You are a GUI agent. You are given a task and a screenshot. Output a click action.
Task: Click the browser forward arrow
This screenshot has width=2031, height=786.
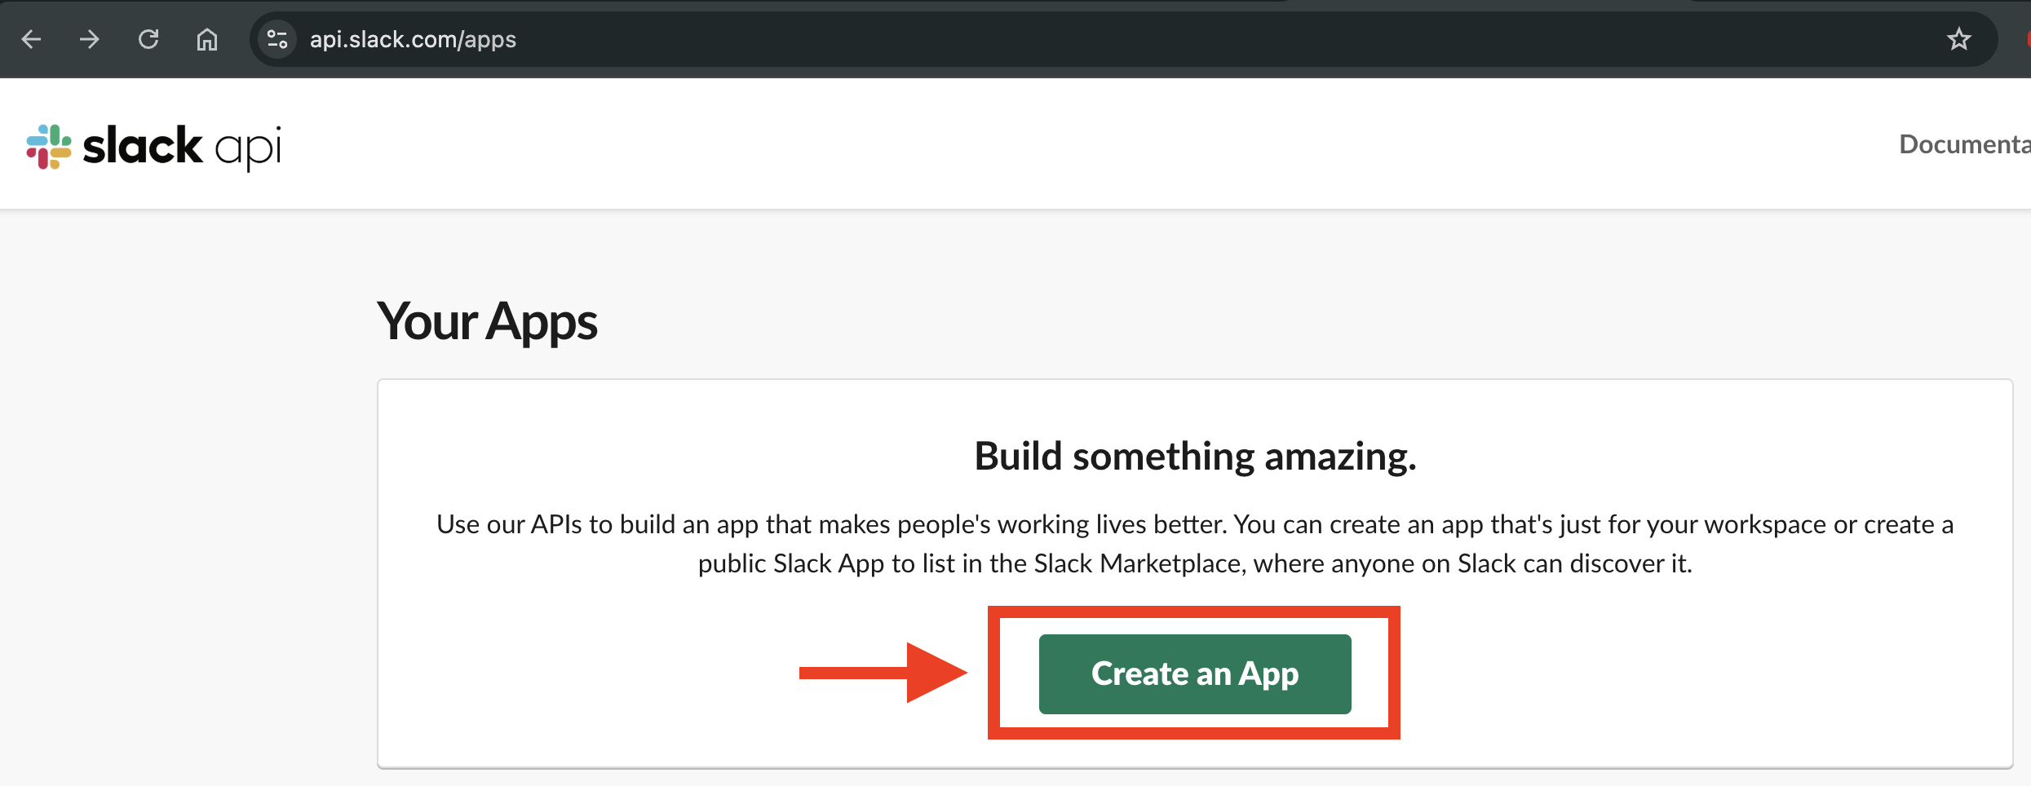(x=90, y=39)
